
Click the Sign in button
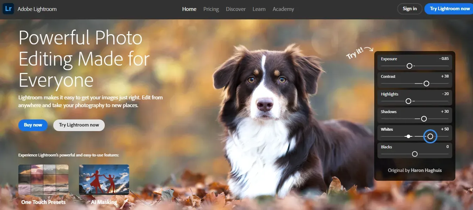(x=410, y=9)
